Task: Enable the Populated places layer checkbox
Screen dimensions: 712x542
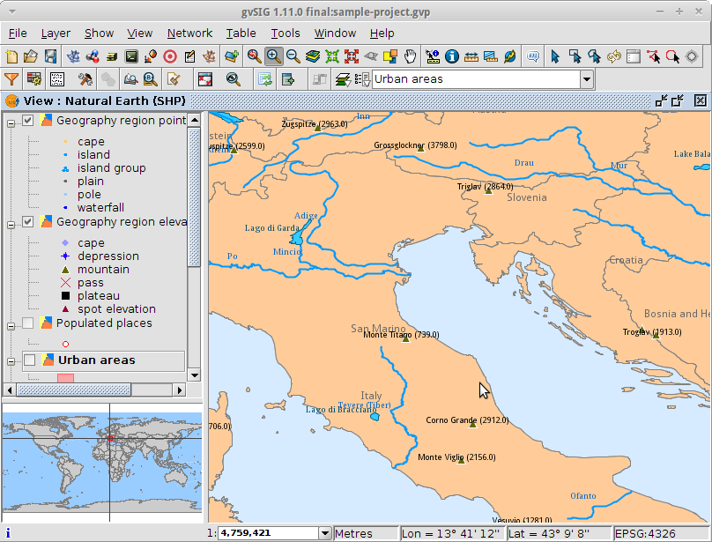Action: [28, 323]
